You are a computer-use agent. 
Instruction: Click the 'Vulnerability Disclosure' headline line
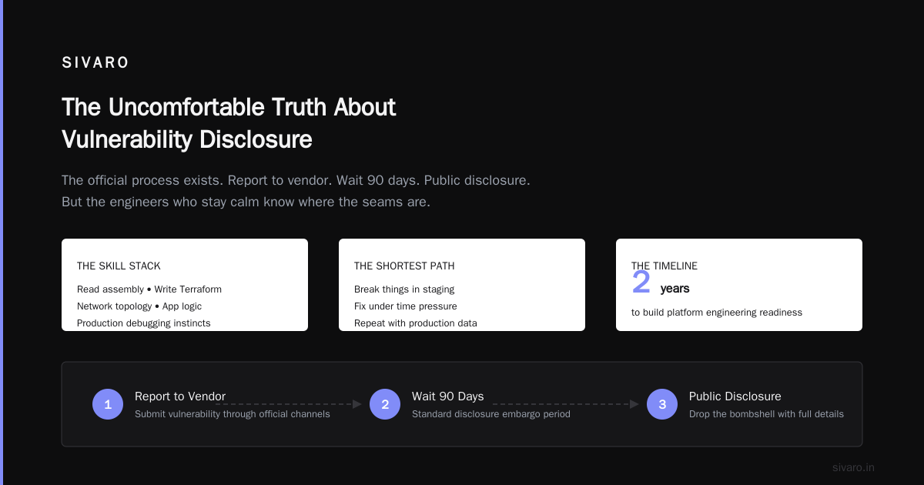point(187,139)
